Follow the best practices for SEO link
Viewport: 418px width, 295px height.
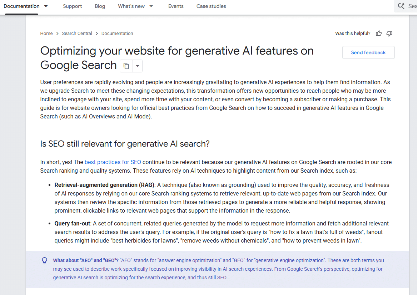[113, 162]
